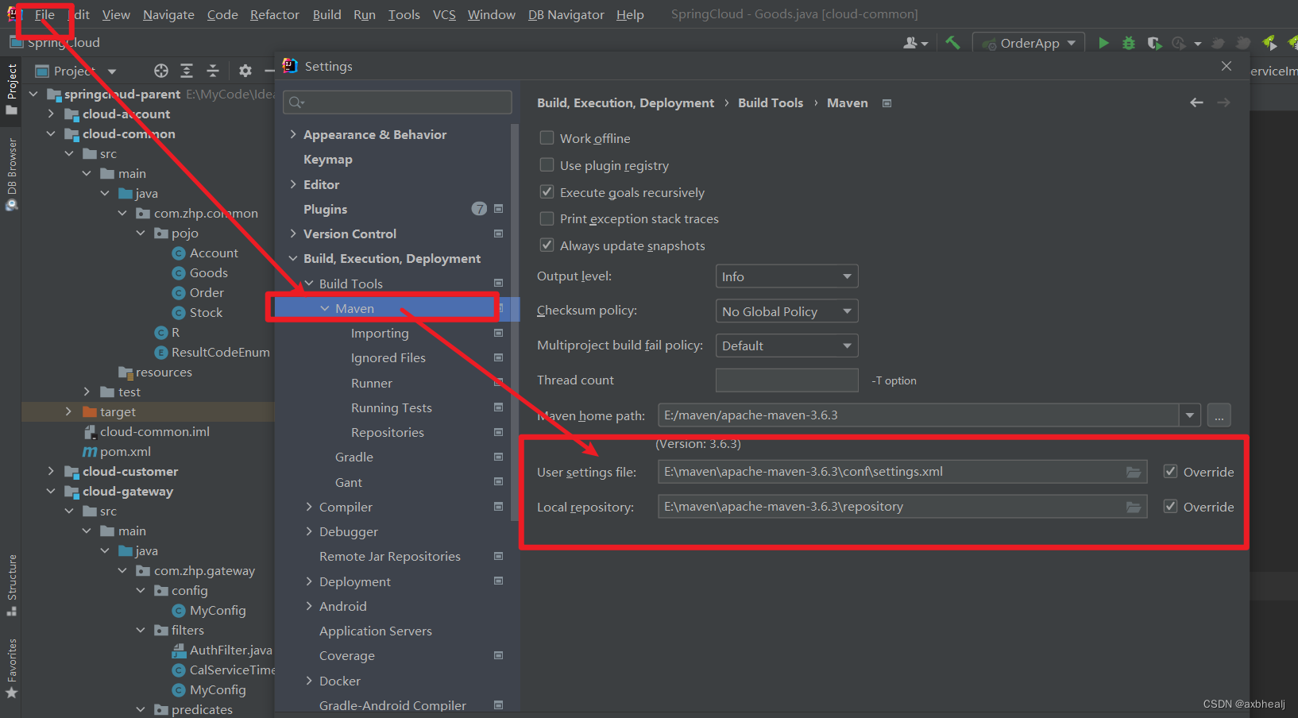Image resolution: width=1298 pixels, height=718 pixels.
Task: Browse local repository folder icon
Action: click(1134, 508)
